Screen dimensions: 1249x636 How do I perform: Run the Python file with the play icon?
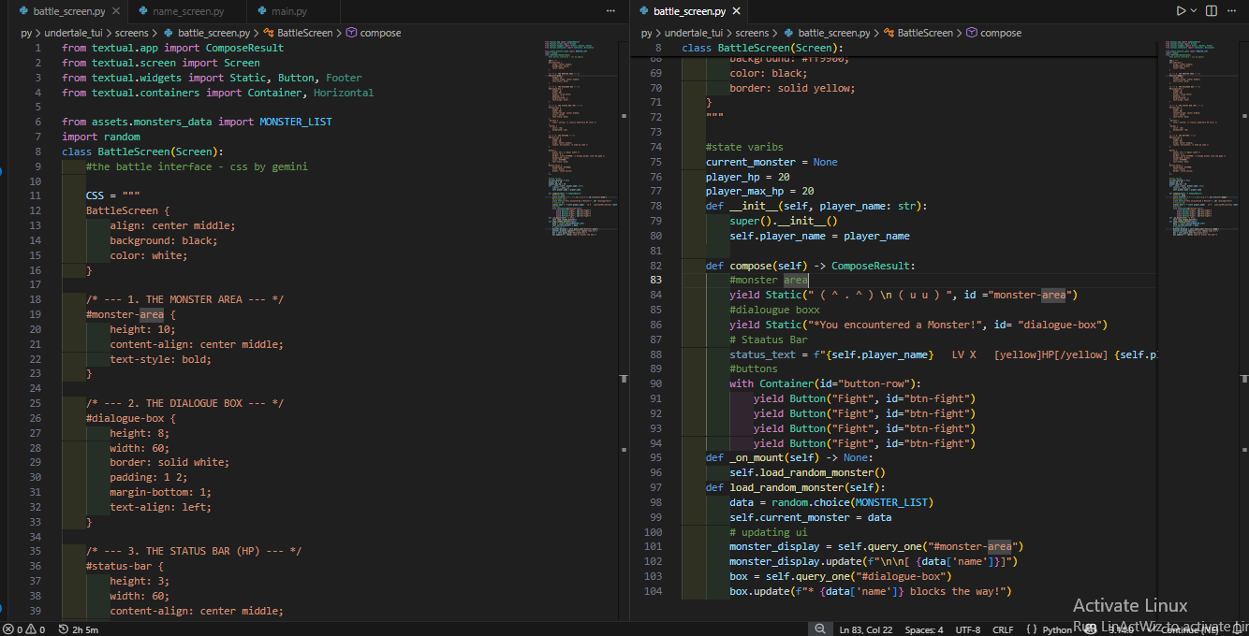(x=1181, y=11)
